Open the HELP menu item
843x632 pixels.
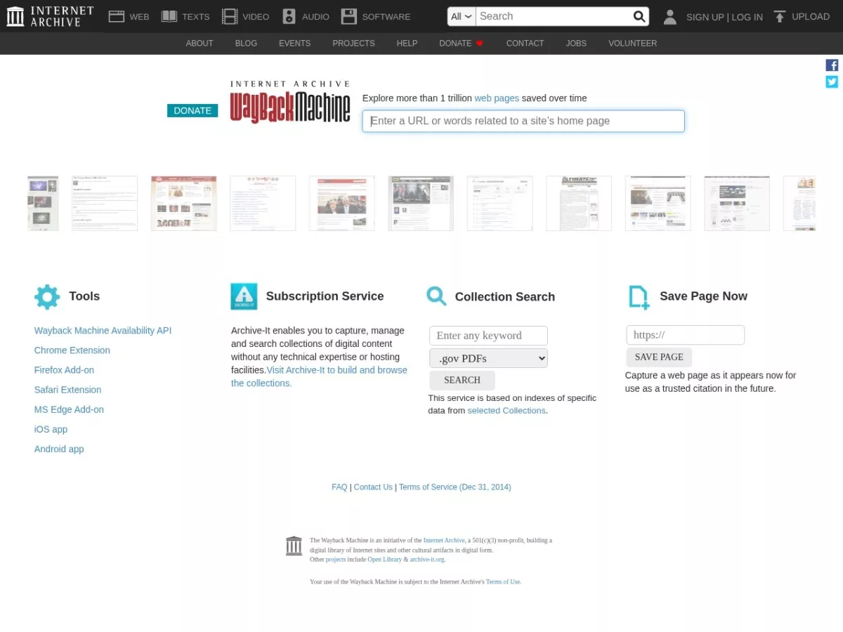tap(407, 44)
